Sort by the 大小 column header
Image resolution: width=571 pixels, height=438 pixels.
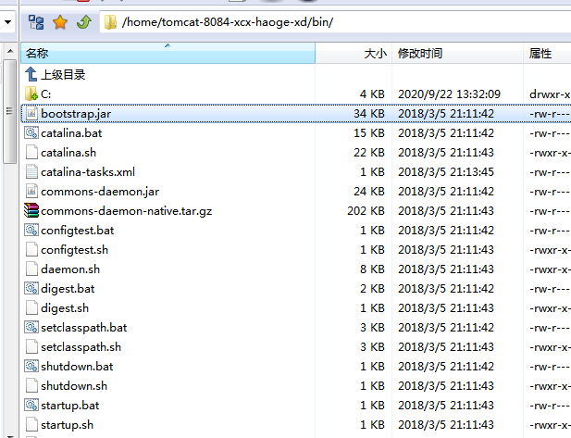pos(354,53)
